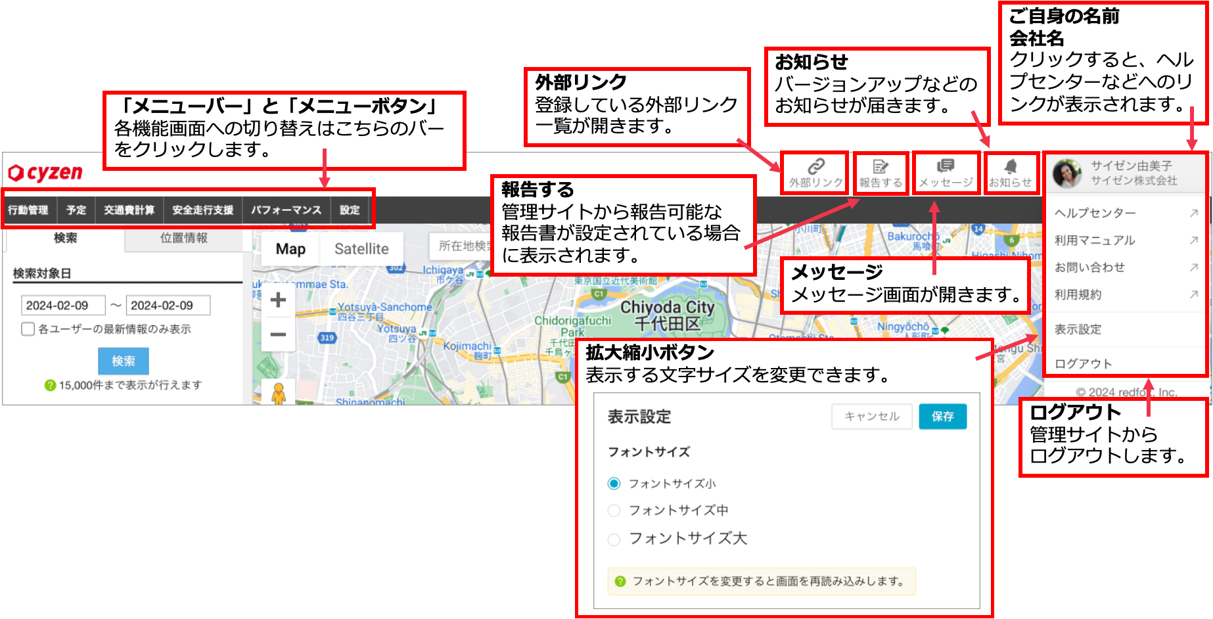Screen dimensions: 1213x619
Task: Click the blue 検索 search button
Action: pos(123,361)
